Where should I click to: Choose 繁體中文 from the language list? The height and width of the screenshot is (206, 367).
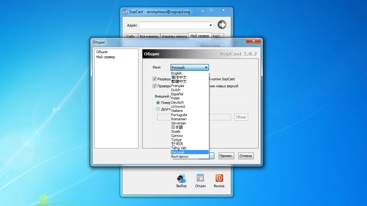click(x=190, y=82)
